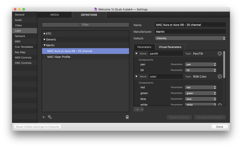Image resolution: width=242 pixels, height=148 pixels.
Task: Collapse the pantilt parameter section
Action: (x=136, y=54)
